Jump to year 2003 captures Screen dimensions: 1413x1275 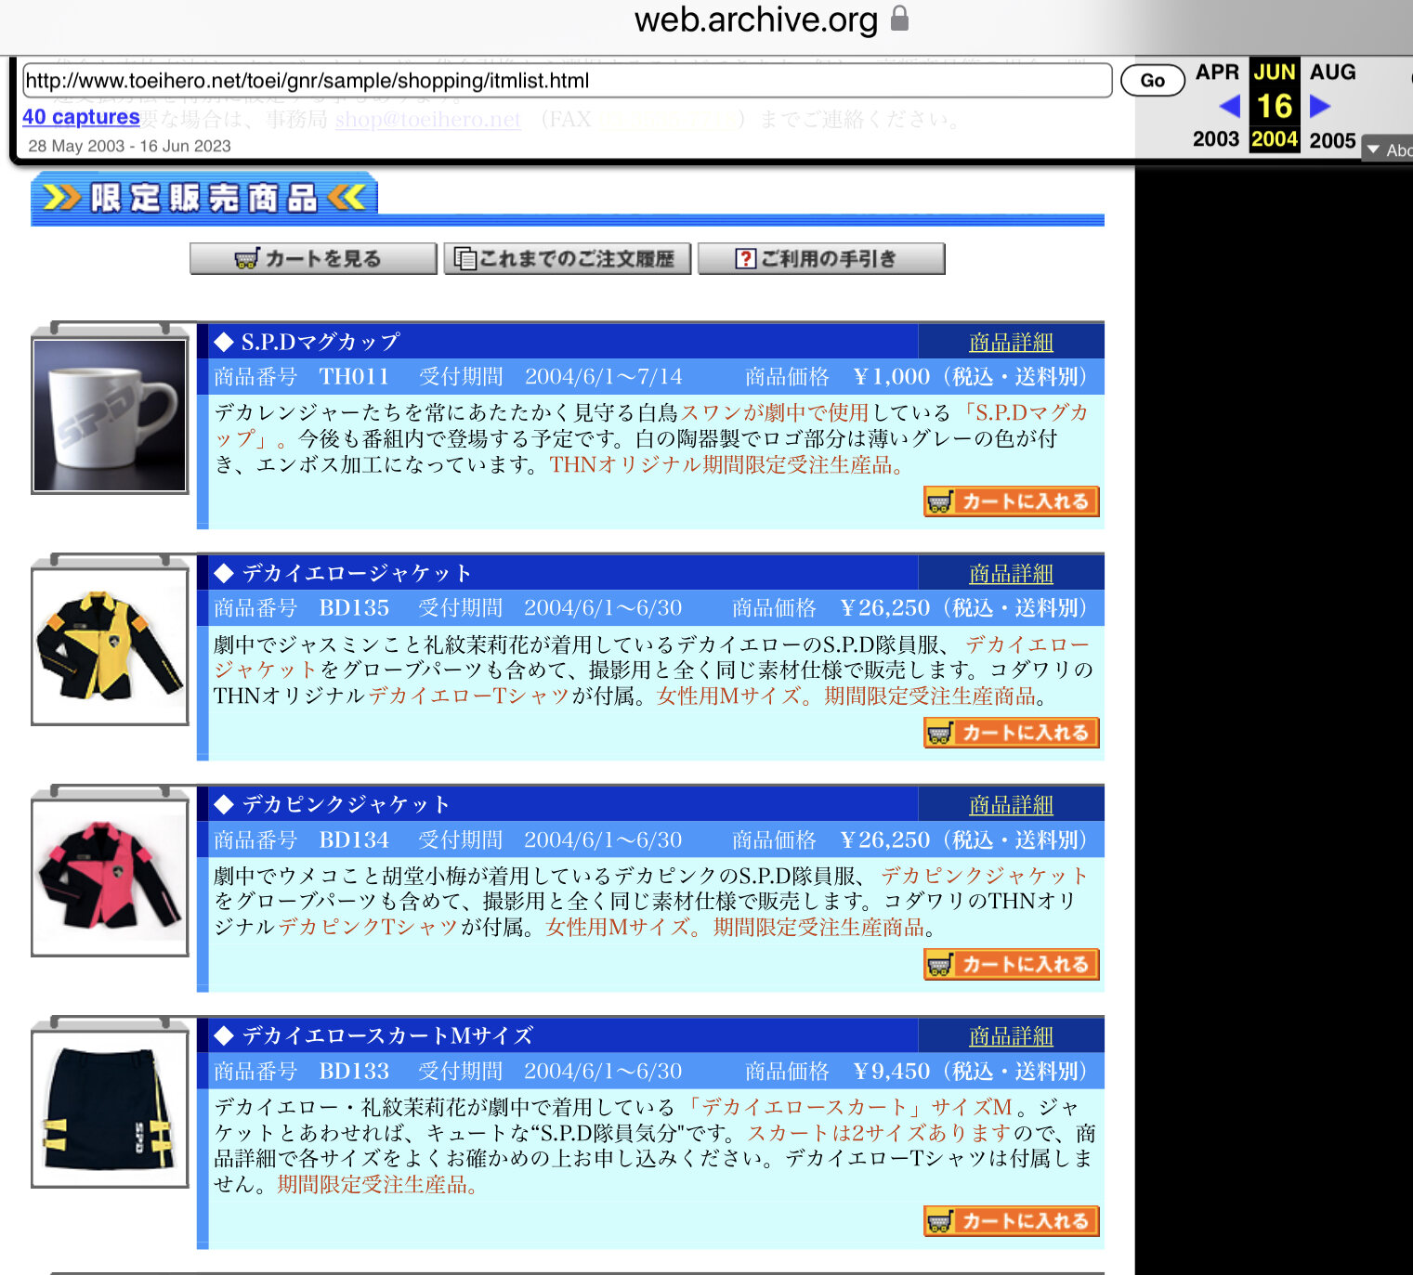click(x=1216, y=139)
